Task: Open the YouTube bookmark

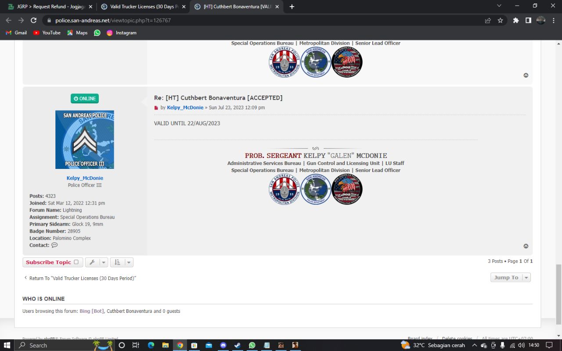Action: pyautogui.click(x=47, y=33)
